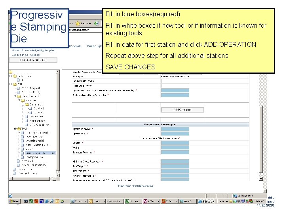Click the form area scroll-down arrow
Screen dimensions: 285x214
[261, 179]
